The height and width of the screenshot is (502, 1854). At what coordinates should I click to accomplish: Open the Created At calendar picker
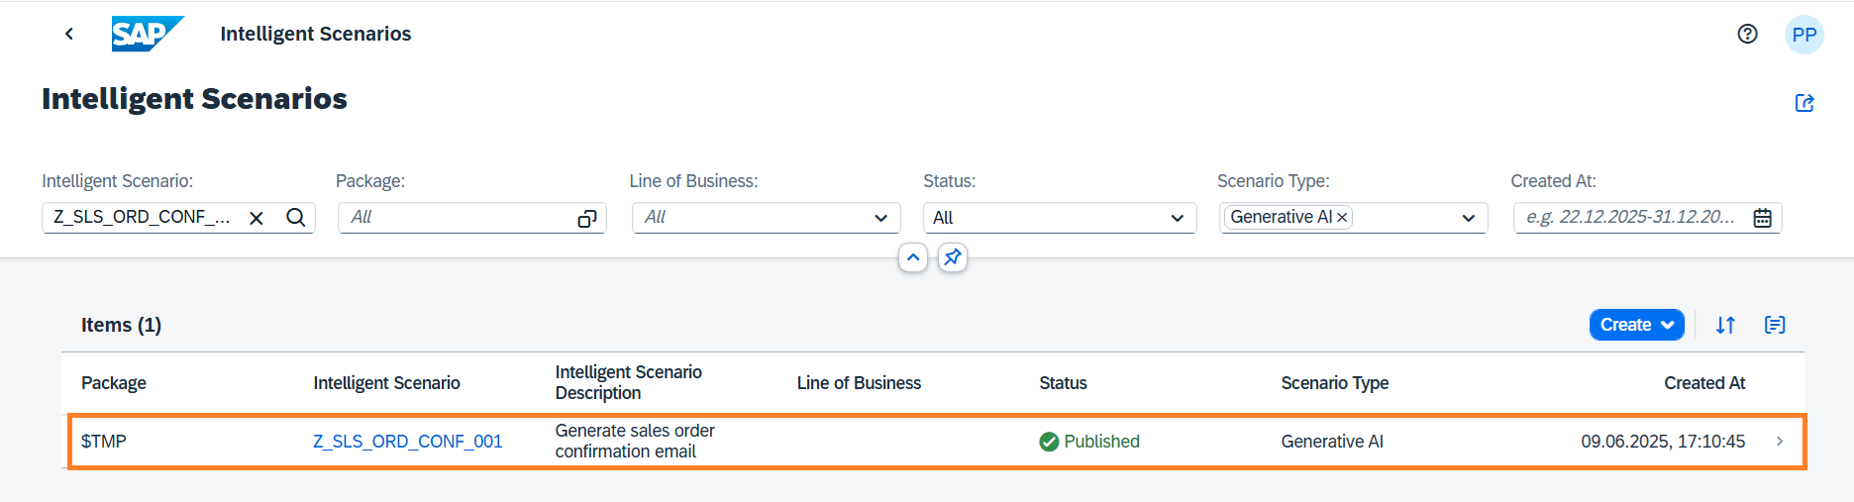click(x=1762, y=218)
